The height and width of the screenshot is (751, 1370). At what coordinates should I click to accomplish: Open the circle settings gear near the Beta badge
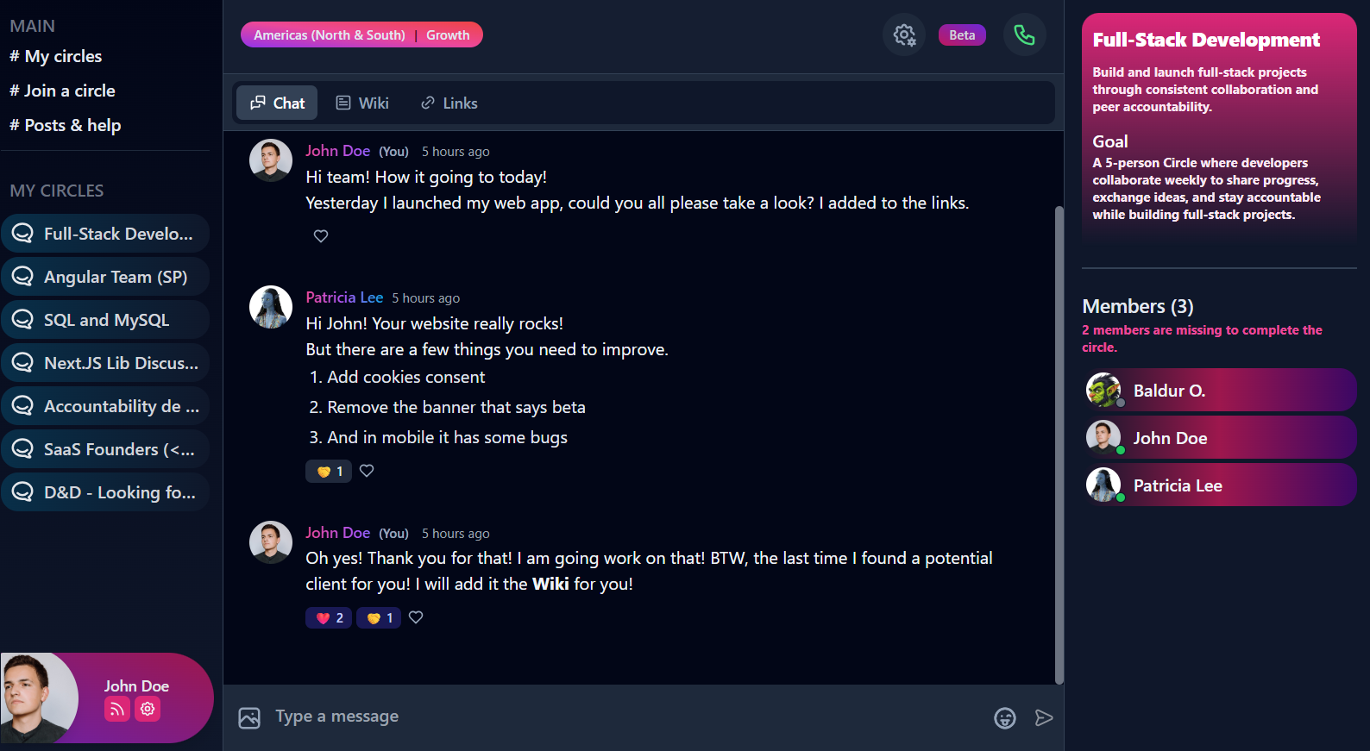click(x=903, y=34)
